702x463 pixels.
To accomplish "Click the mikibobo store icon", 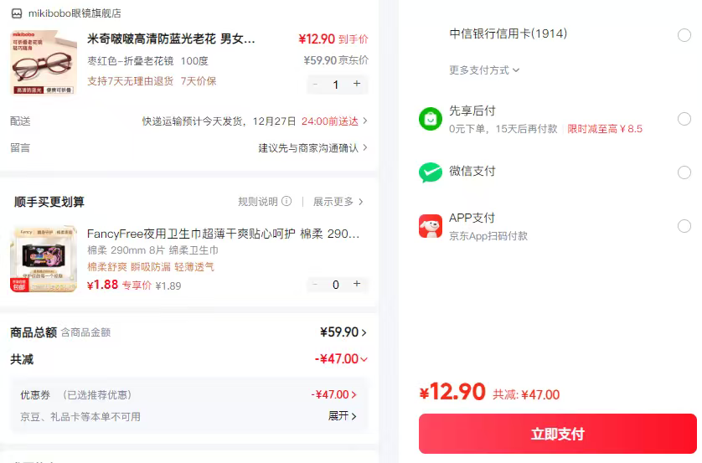I will click(17, 13).
